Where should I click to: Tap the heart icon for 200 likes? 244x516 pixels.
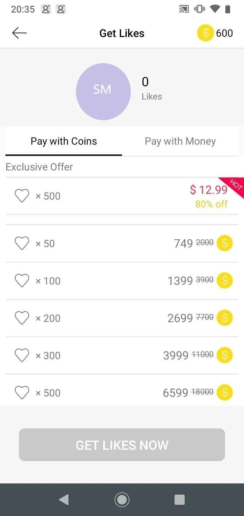(22, 318)
